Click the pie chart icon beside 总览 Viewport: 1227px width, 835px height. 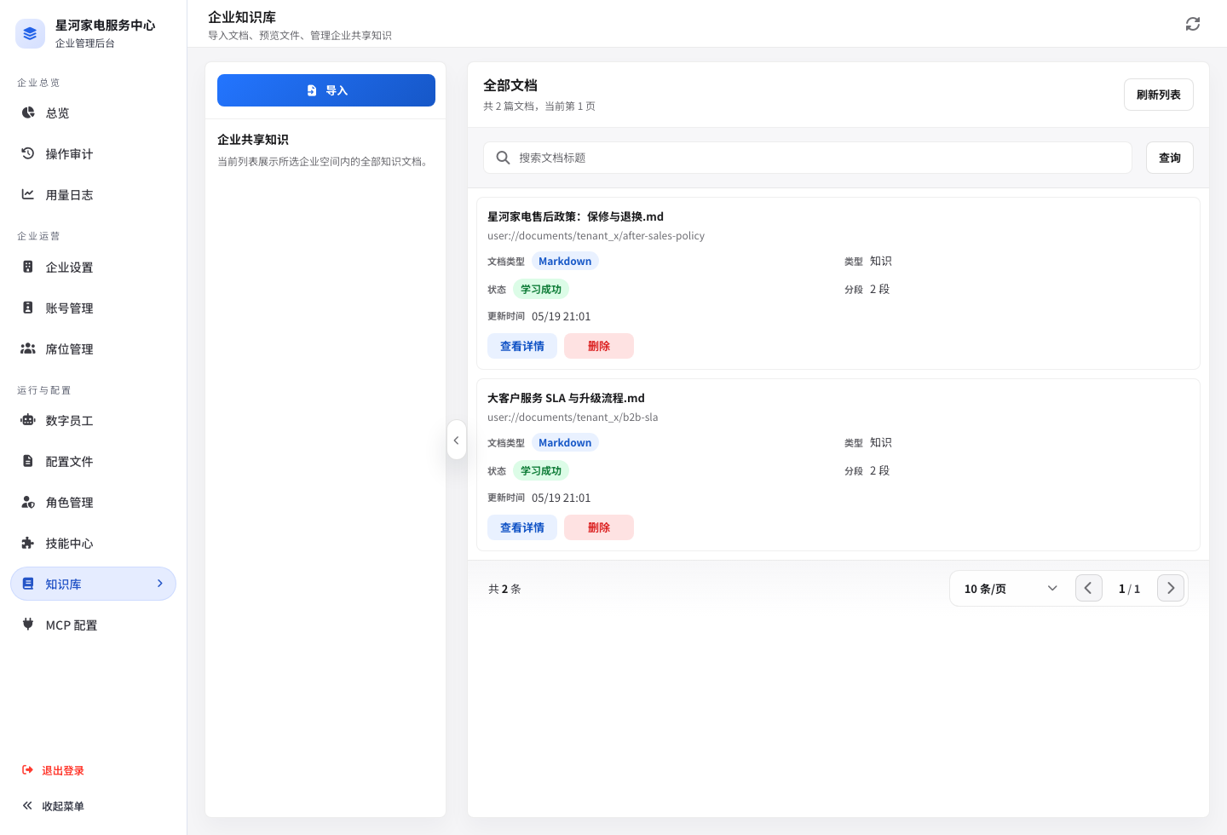(28, 112)
